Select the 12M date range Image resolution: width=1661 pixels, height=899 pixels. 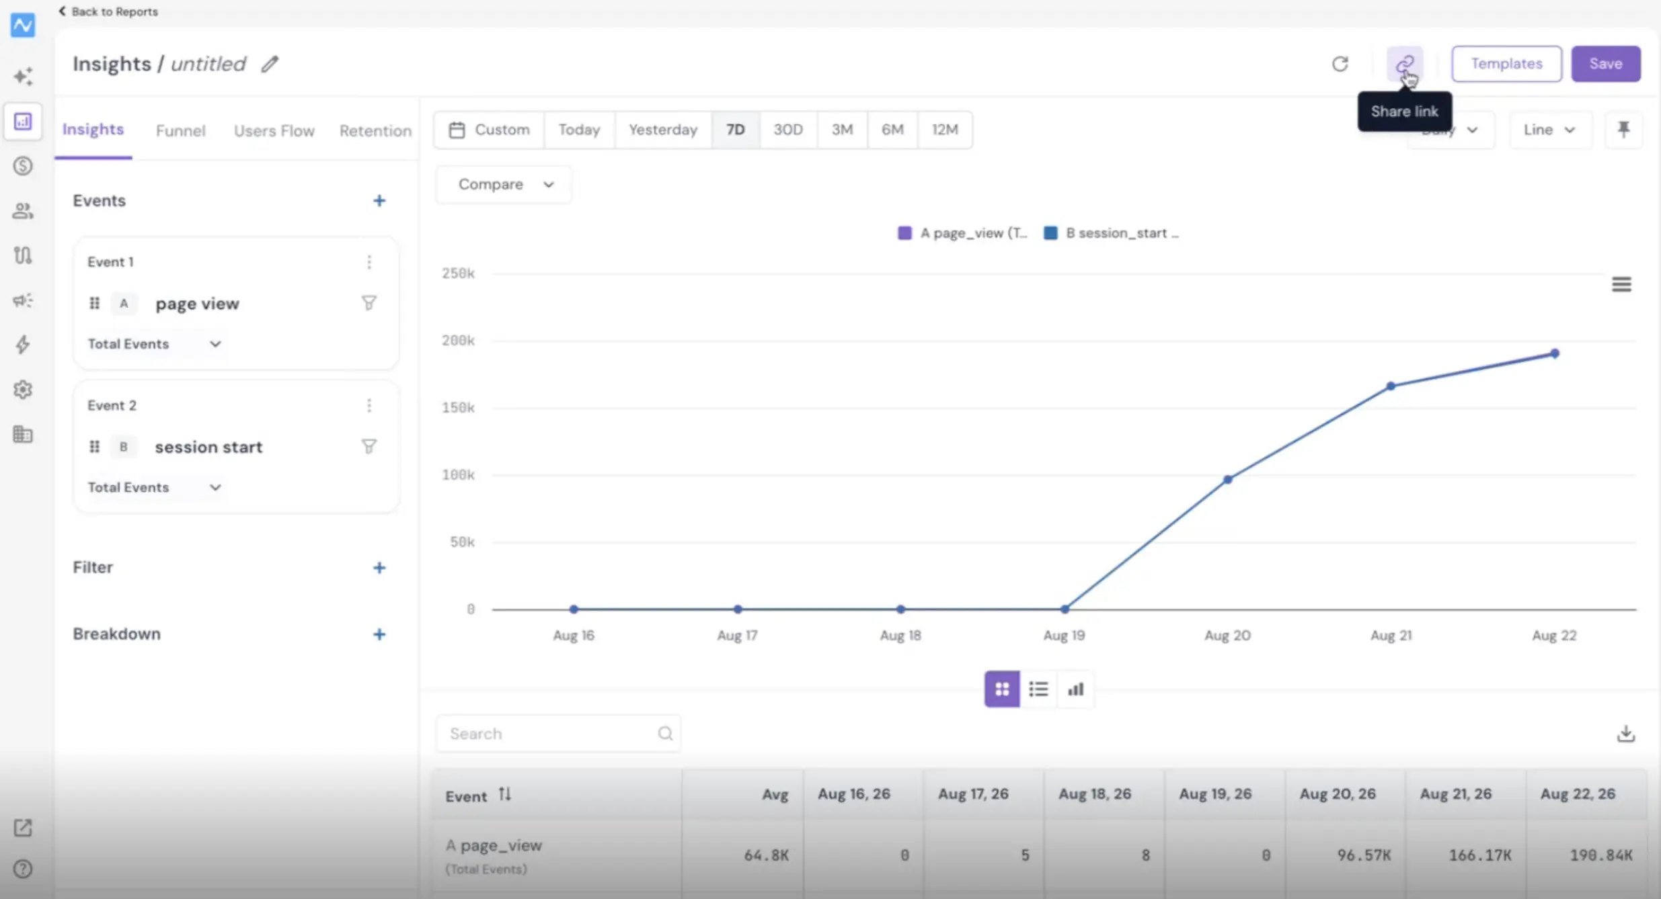[945, 130]
